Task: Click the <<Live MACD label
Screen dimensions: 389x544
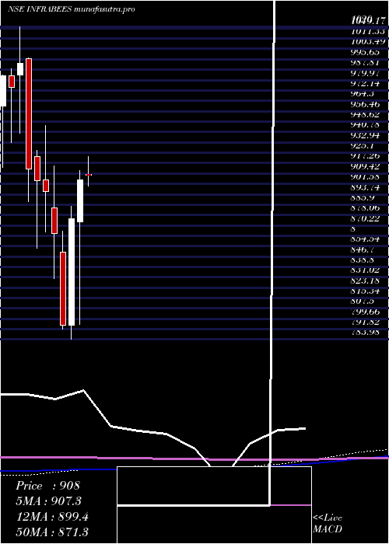Action: [328, 524]
